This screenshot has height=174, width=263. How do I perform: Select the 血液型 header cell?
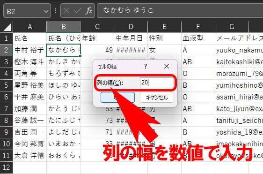coord(198,38)
